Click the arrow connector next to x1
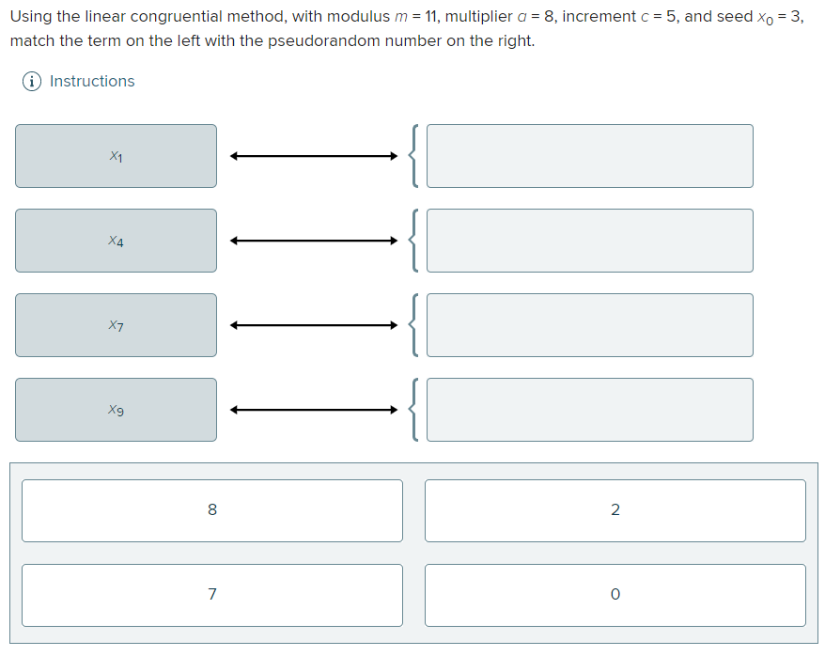The image size is (825, 656). point(313,156)
